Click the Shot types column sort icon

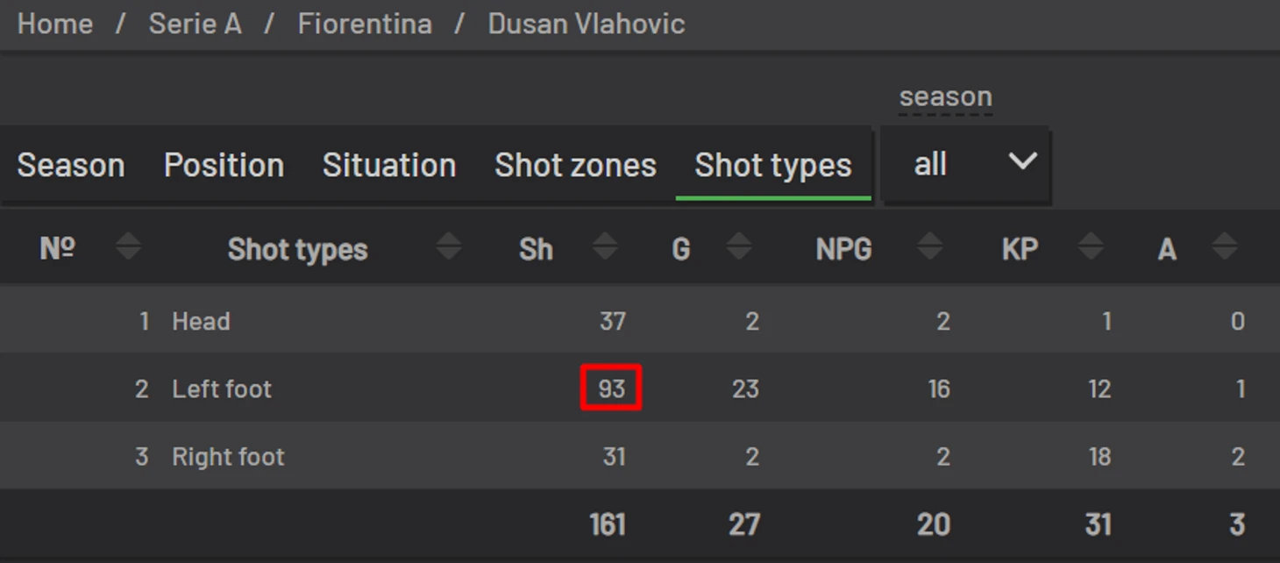pyautogui.click(x=449, y=248)
